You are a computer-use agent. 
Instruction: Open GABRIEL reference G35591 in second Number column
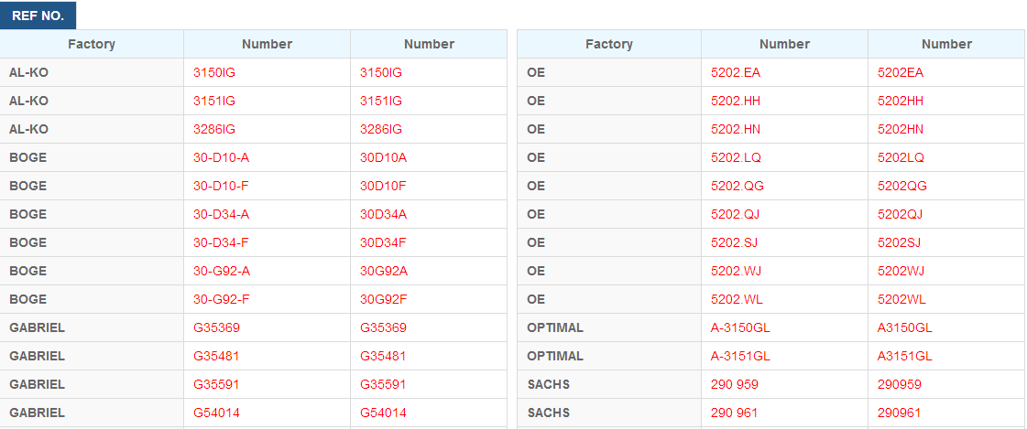(383, 384)
